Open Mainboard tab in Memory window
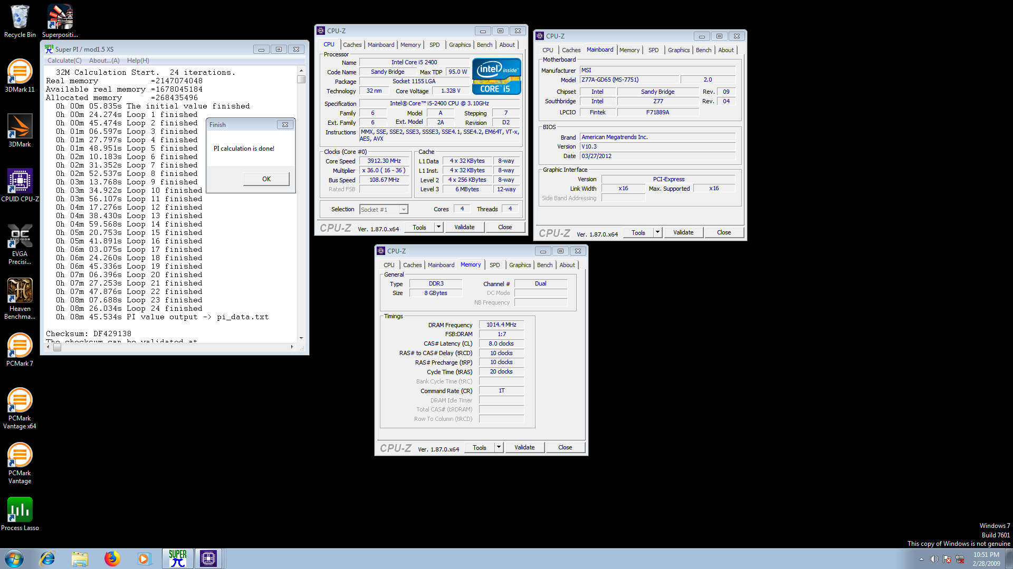 (x=441, y=265)
